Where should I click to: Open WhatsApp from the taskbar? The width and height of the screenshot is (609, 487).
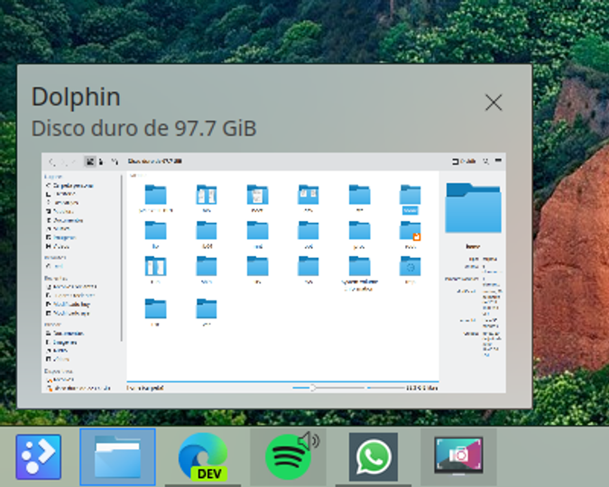click(374, 456)
